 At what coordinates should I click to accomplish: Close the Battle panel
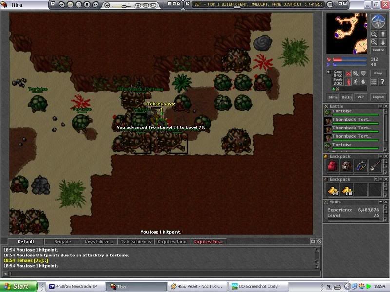pyautogui.click(x=386, y=106)
